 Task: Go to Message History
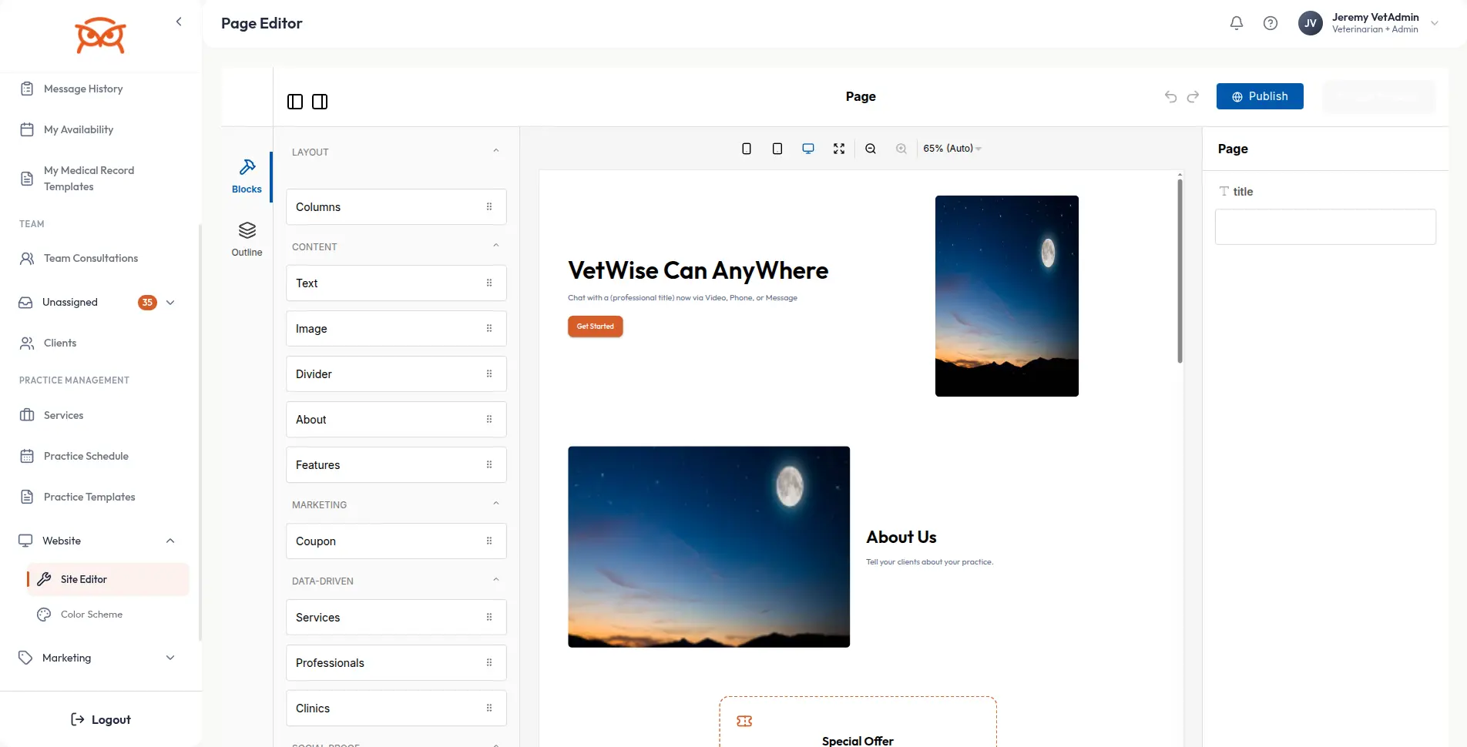pyautogui.click(x=83, y=89)
